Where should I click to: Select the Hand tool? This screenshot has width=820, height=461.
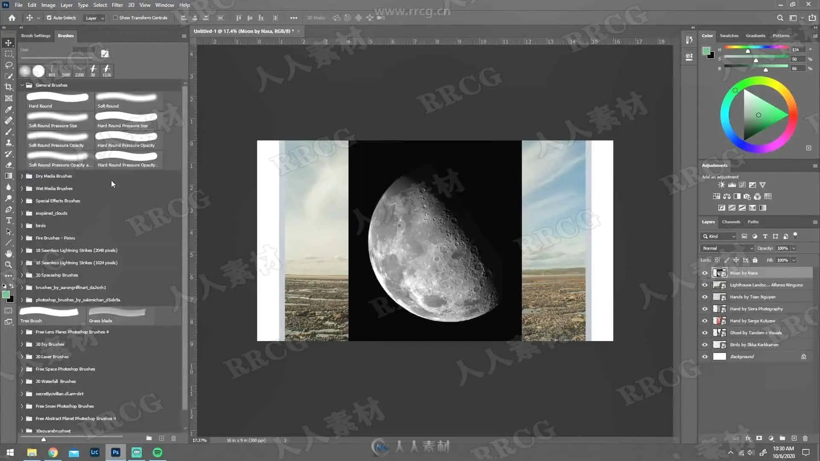(x=9, y=254)
